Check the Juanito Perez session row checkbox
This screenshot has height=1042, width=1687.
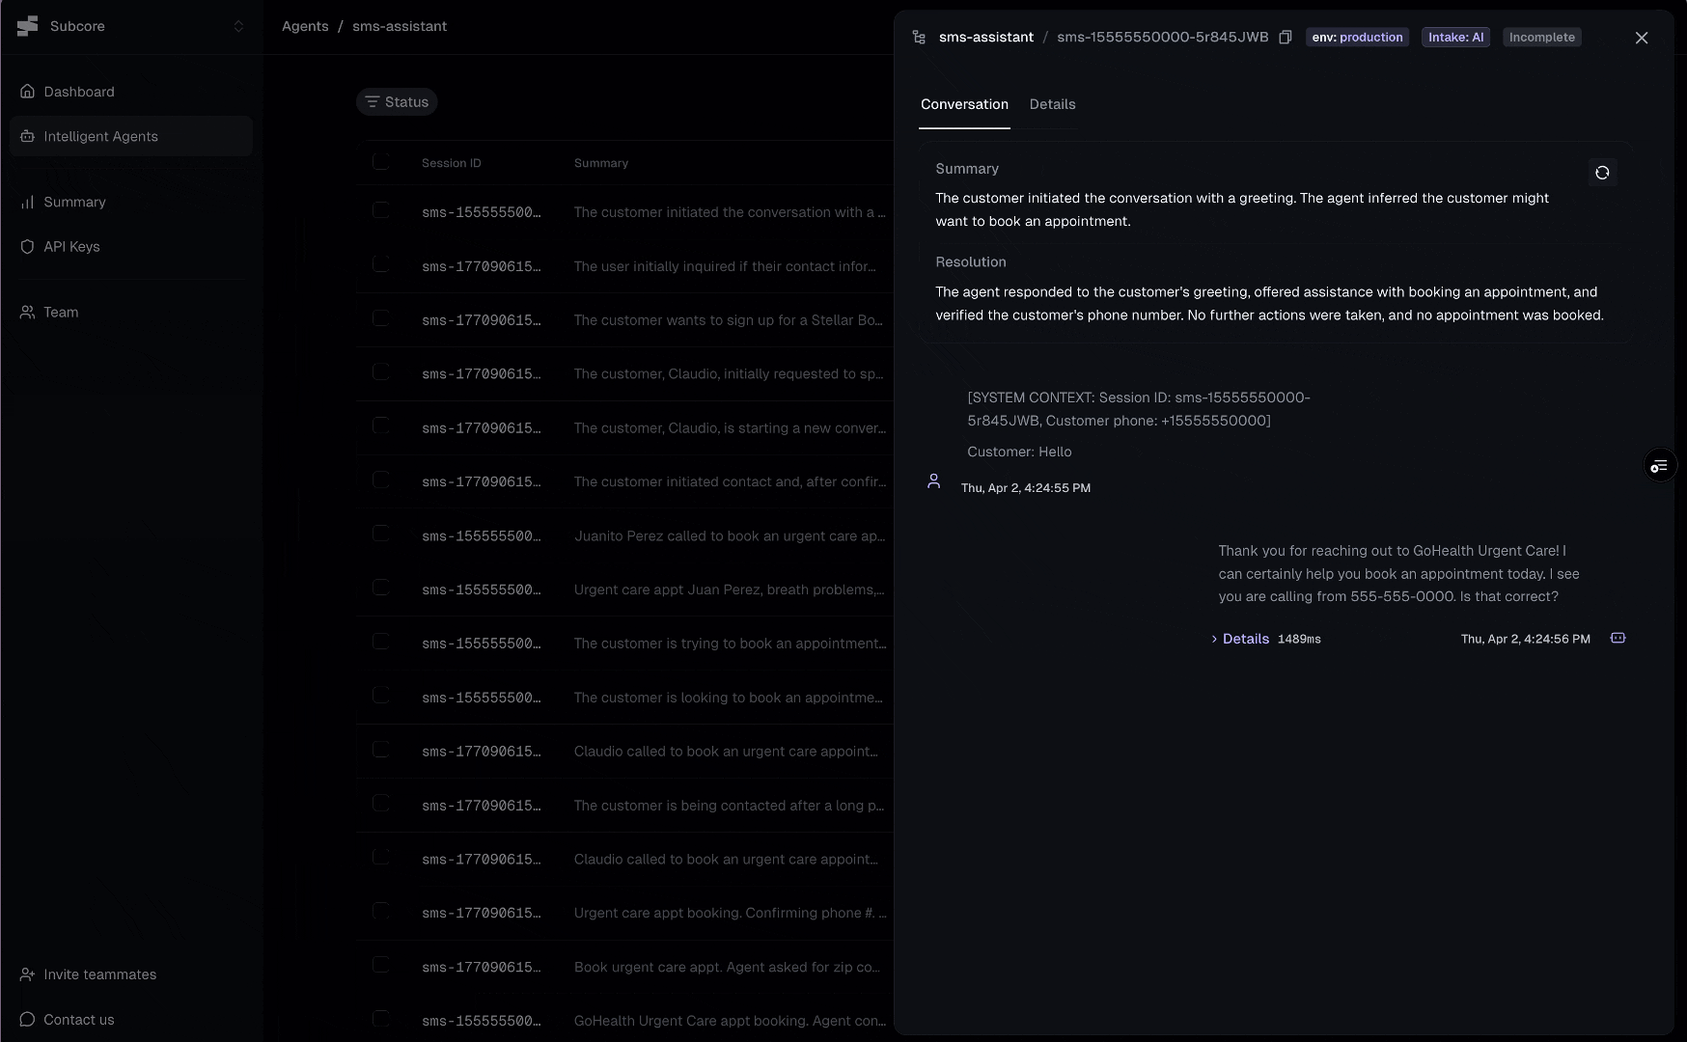pyautogui.click(x=381, y=535)
